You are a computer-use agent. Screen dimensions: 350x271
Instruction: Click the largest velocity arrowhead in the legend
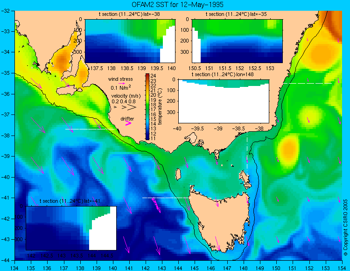132,107
